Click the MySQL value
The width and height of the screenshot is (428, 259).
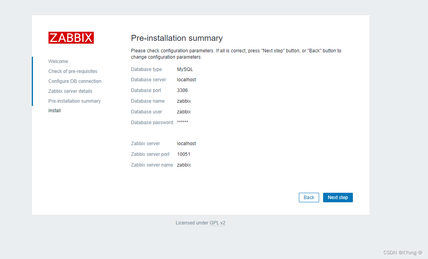(185, 69)
